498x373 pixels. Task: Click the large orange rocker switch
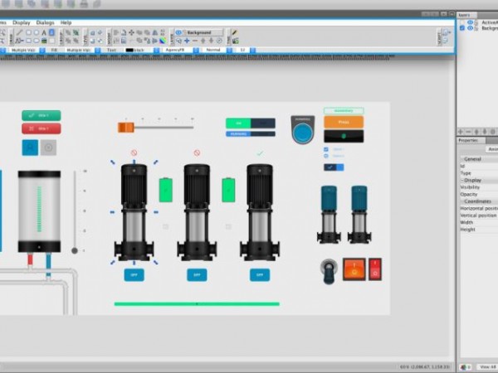(x=354, y=269)
